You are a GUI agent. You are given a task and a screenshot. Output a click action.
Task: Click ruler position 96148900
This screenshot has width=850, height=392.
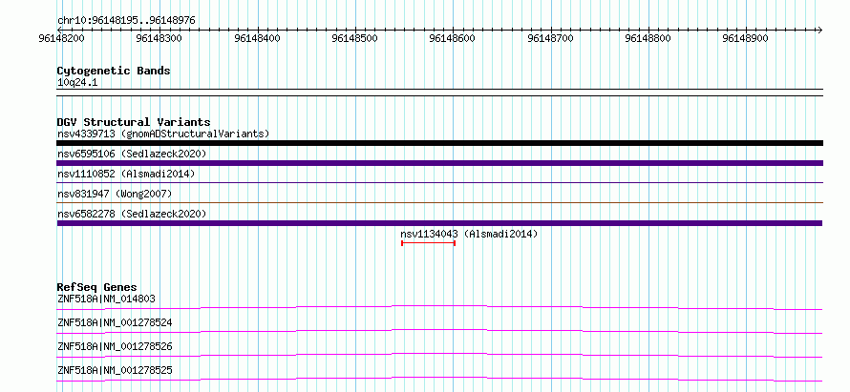pyautogui.click(x=745, y=38)
